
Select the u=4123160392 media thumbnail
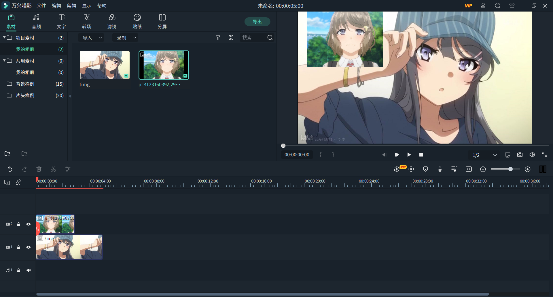click(164, 65)
